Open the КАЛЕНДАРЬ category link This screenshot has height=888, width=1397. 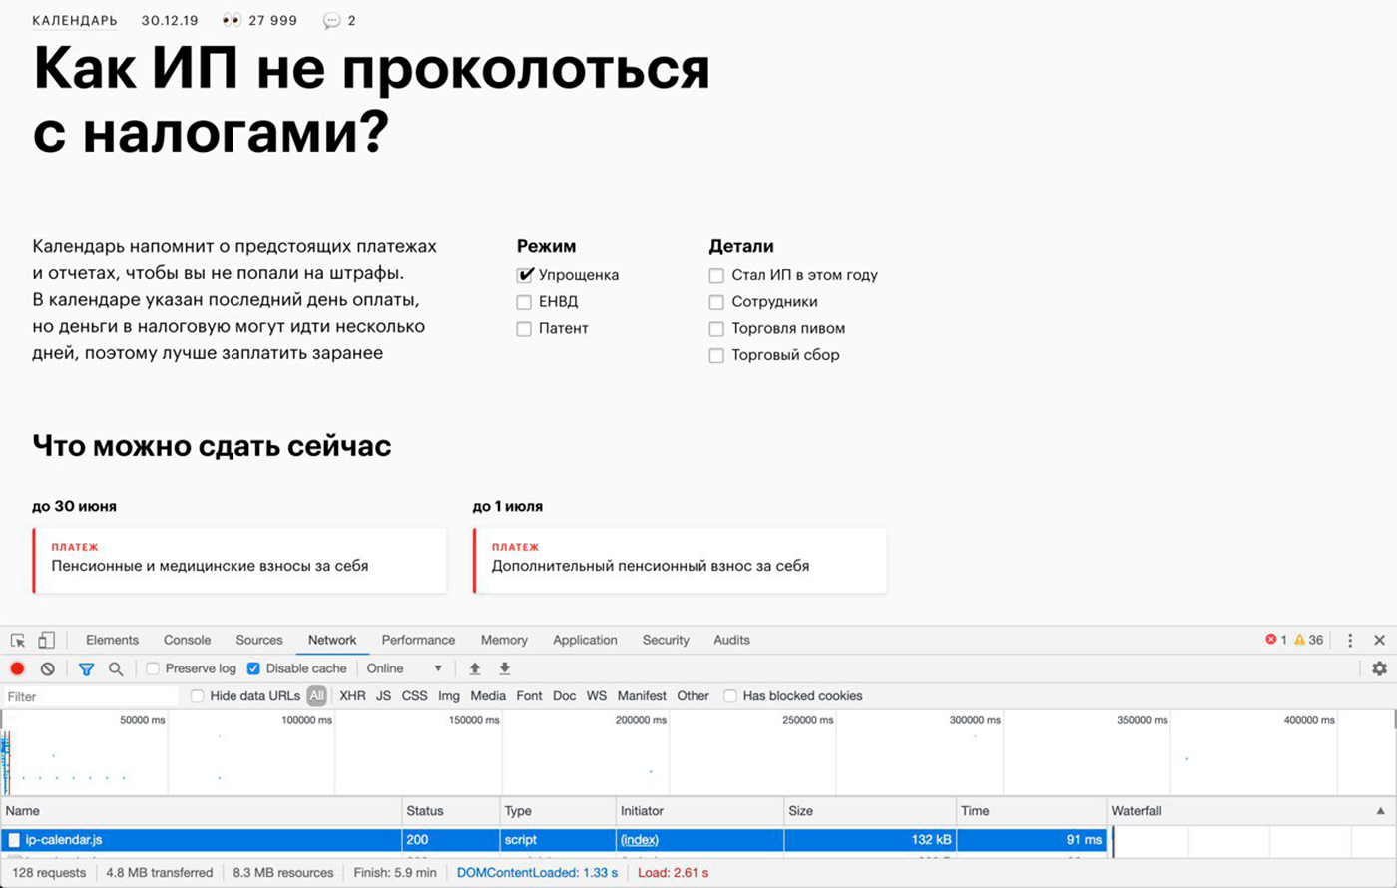coord(75,20)
